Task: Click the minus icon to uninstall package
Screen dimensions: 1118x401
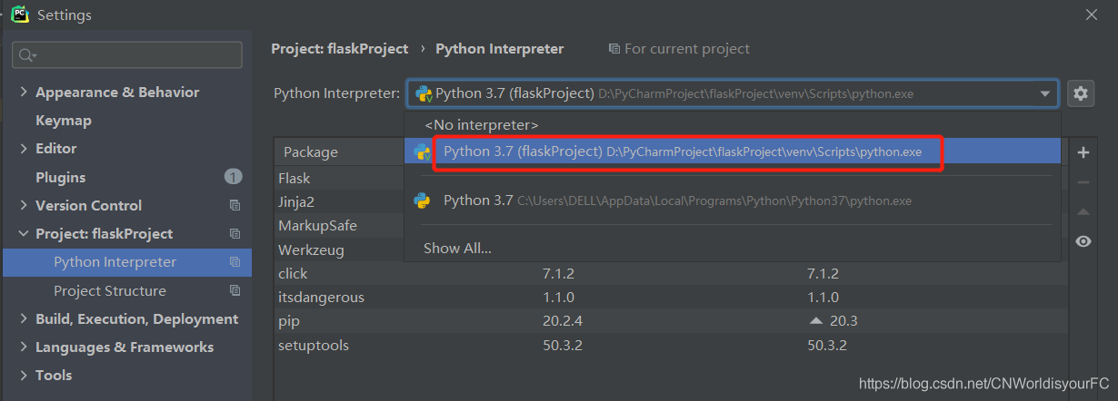Action: tap(1083, 182)
